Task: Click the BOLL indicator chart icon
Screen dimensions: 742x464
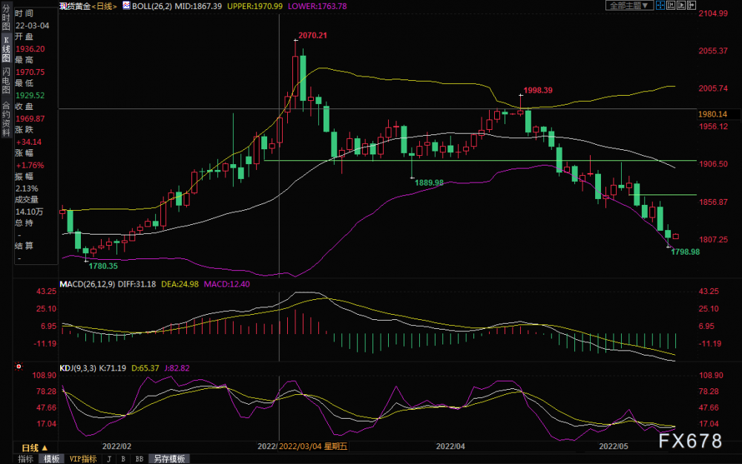Action: click(x=126, y=6)
